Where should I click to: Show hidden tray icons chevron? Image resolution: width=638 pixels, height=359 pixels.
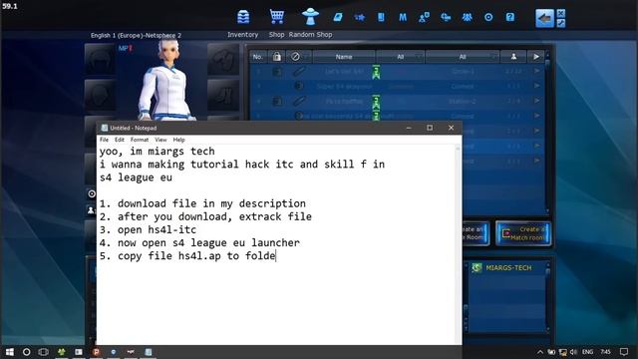tap(540, 352)
